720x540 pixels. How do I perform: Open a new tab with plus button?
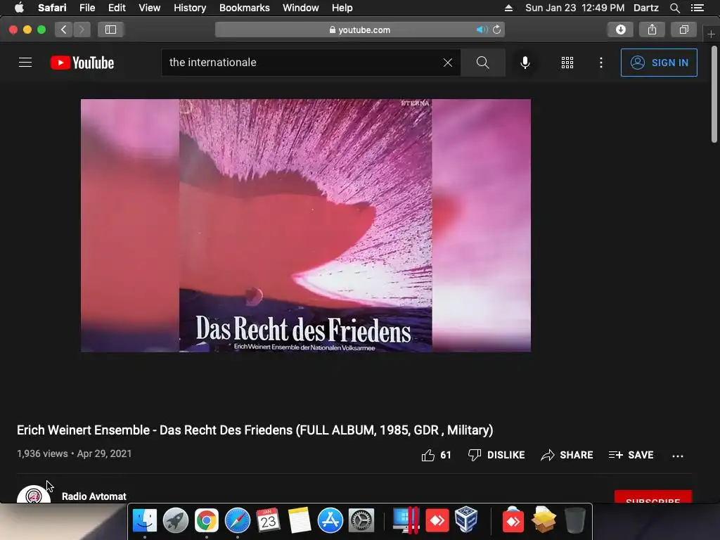pos(711,34)
